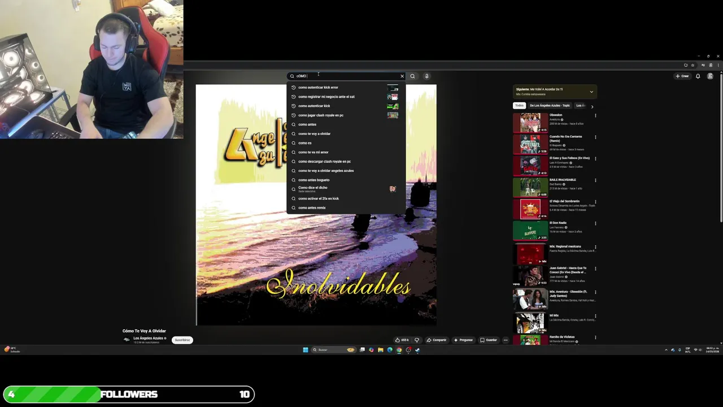Select suggestion 'como activar el 2fa en kick'
This screenshot has width=723, height=407.
tap(346, 198)
